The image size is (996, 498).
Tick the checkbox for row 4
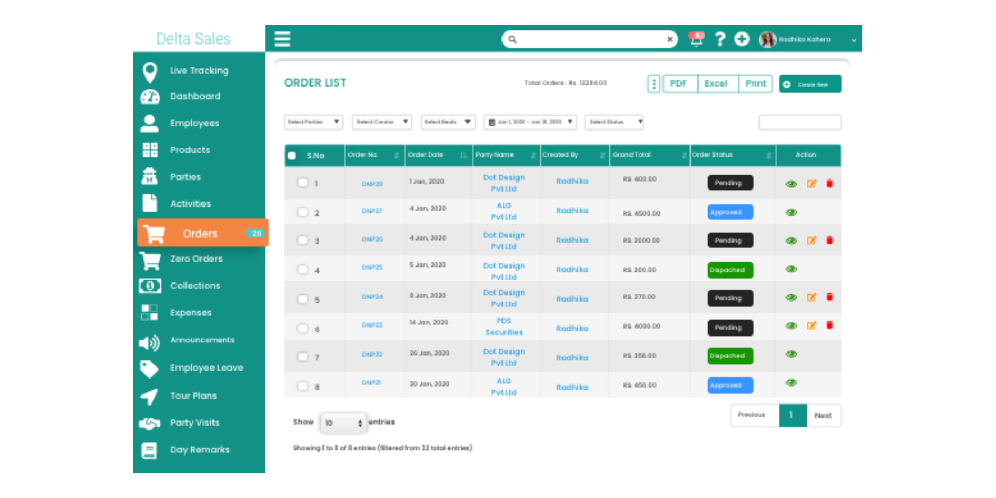click(x=302, y=270)
